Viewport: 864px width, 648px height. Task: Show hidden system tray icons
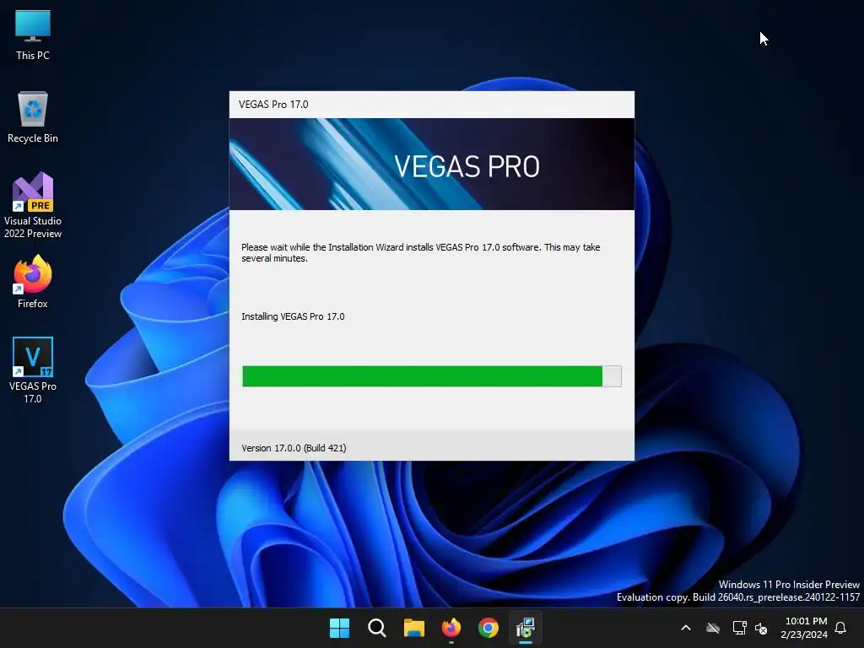click(686, 628)
